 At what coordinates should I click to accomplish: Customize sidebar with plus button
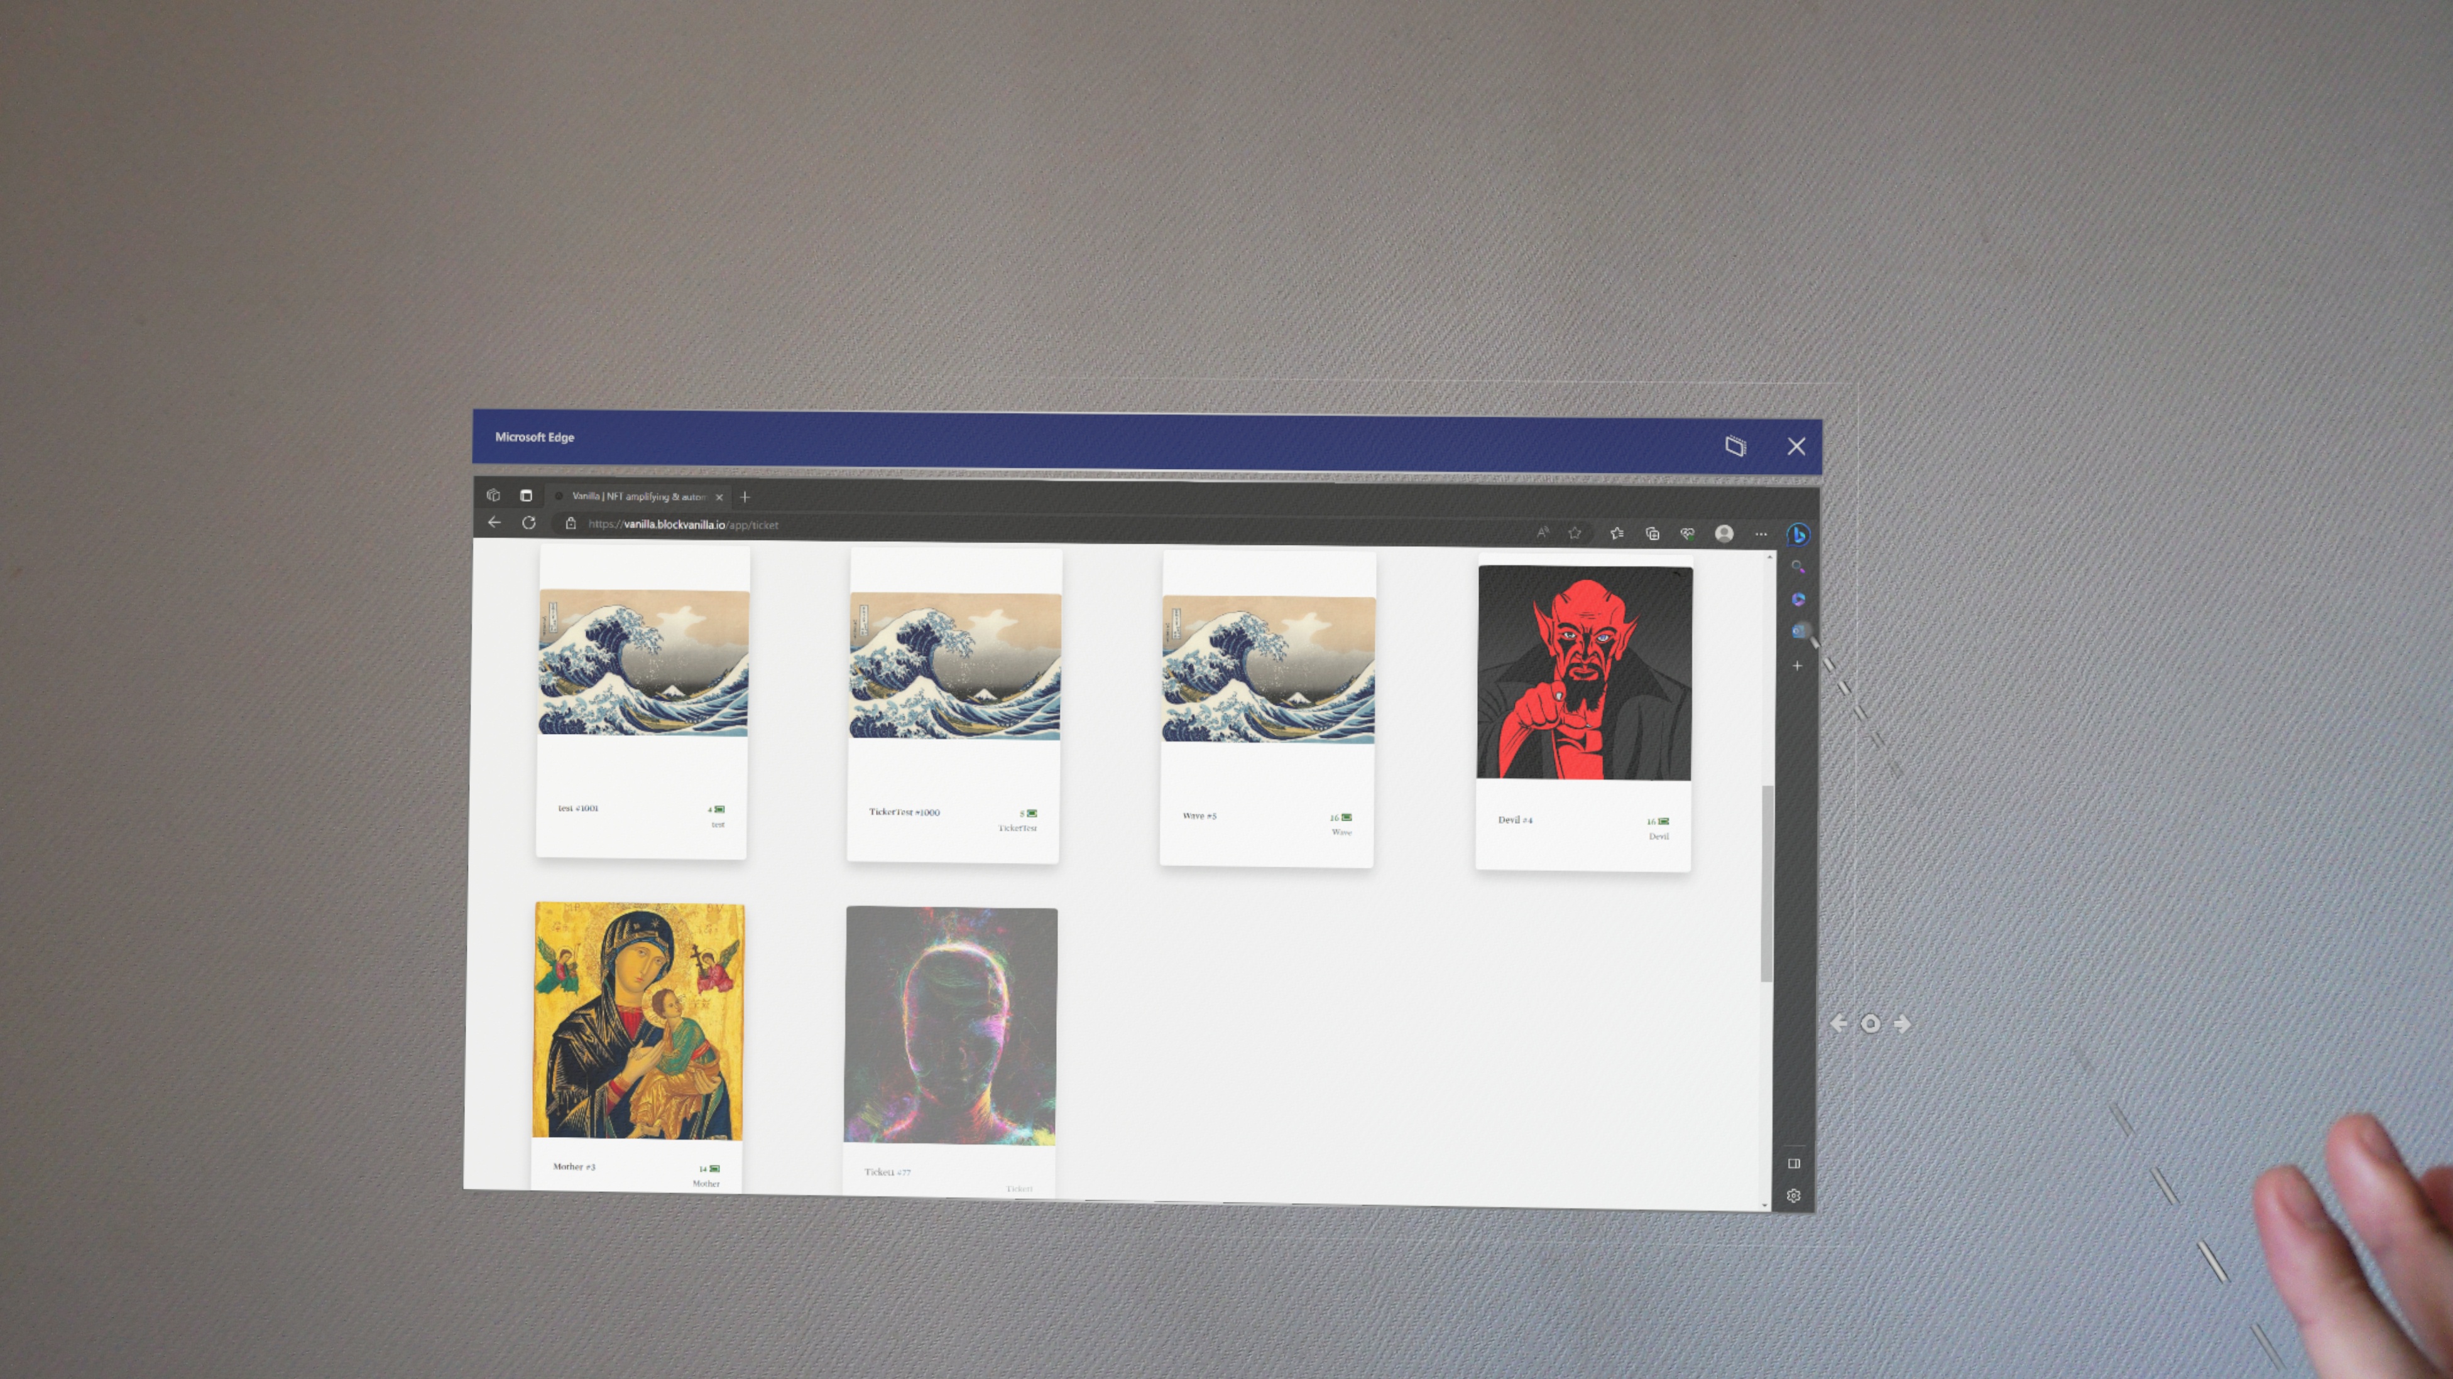click(1797, 666)
